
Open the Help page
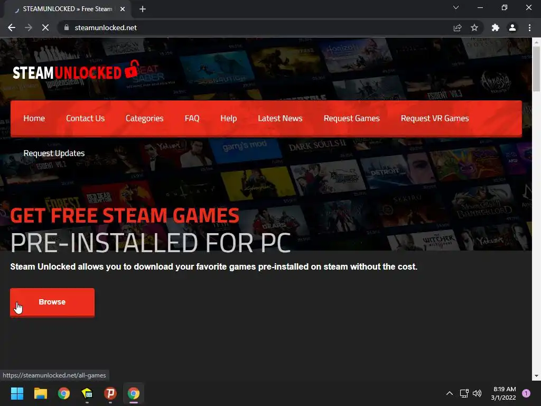click(x=228, y=118)
